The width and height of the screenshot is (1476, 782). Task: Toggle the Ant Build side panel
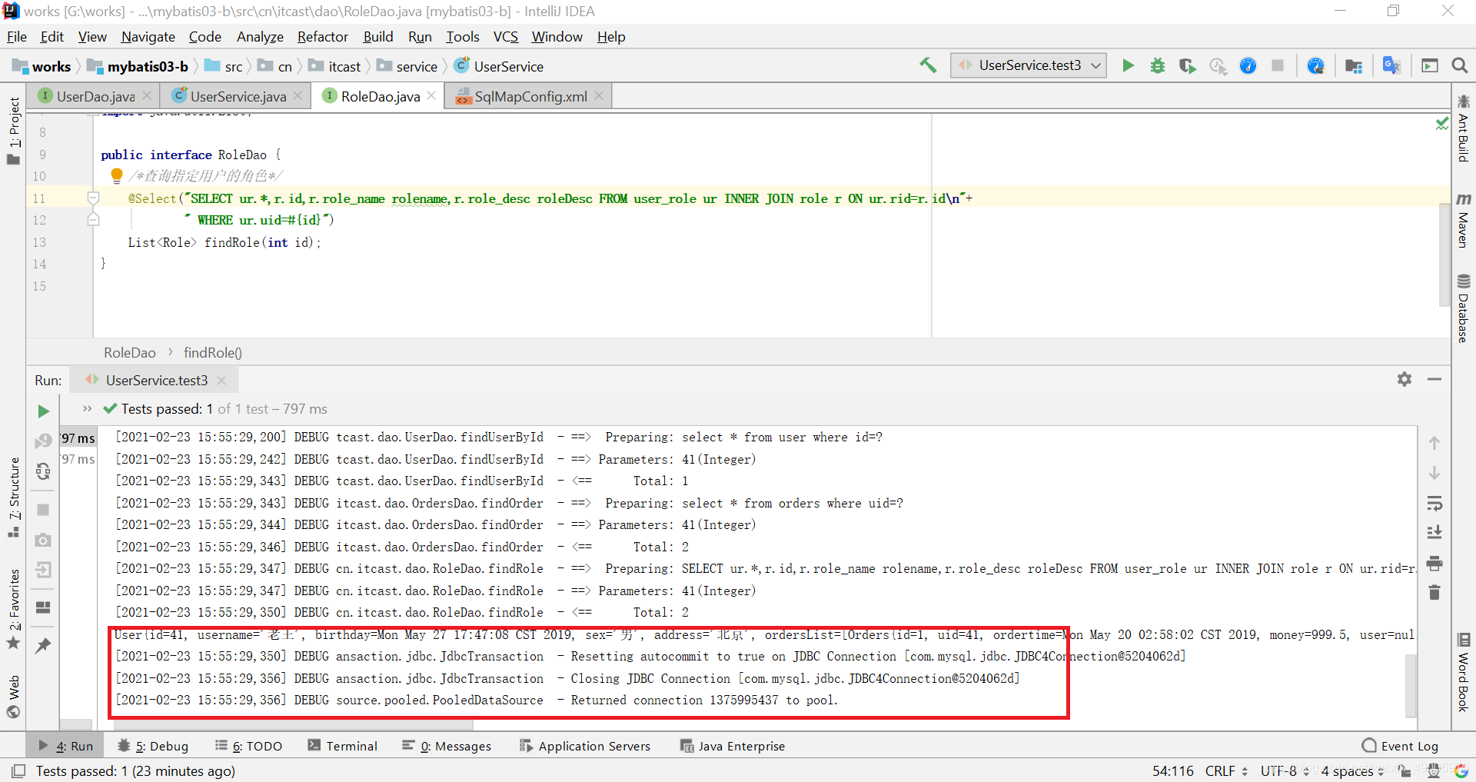(x=1463, y=128)
